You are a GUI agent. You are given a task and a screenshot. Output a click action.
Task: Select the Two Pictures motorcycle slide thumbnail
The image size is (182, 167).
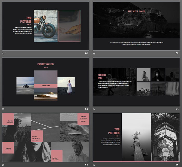[45, 26]
